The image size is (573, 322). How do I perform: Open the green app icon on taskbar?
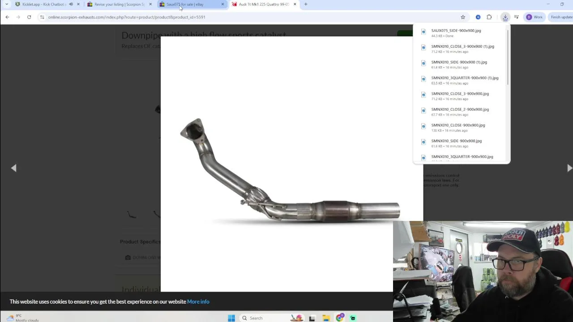tap(353, 318)
